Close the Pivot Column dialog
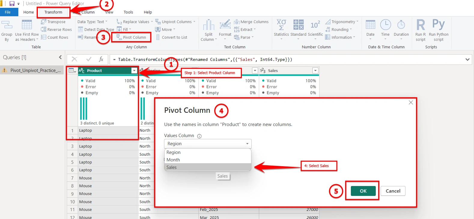Viewport: 474px width, 219px height. point(411,103)
